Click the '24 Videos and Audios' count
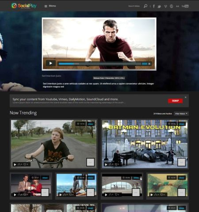199x212 pixels. point(163,114)
